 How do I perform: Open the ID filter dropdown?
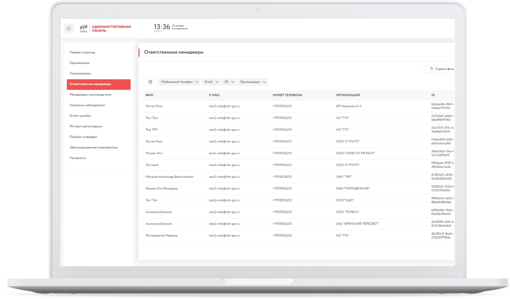coord(229,82)
